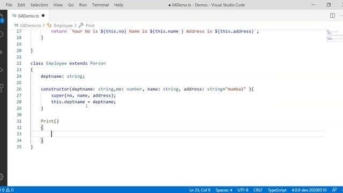Viewport: 343px width, 193px height.
Task: Change file encoding UTF-8
Action: (x=243, y=190)
